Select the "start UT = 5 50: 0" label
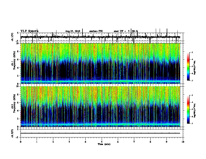 point(126,31)
